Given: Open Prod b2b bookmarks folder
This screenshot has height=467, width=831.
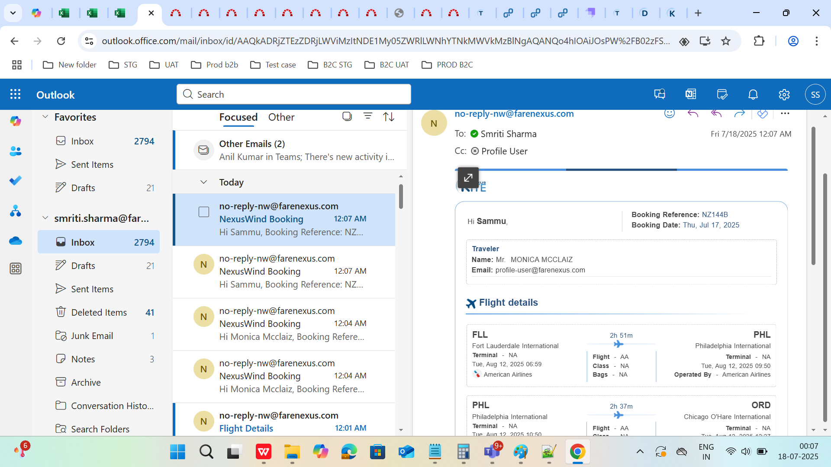Looking at the screenshot, I should (x=214, y=65).
